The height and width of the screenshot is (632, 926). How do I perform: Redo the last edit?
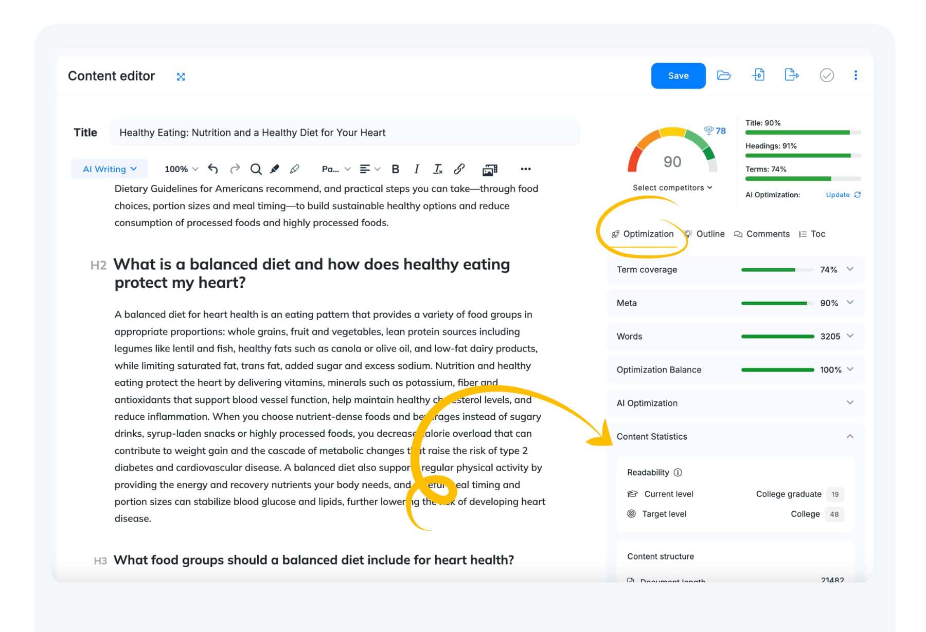[235, 169]
